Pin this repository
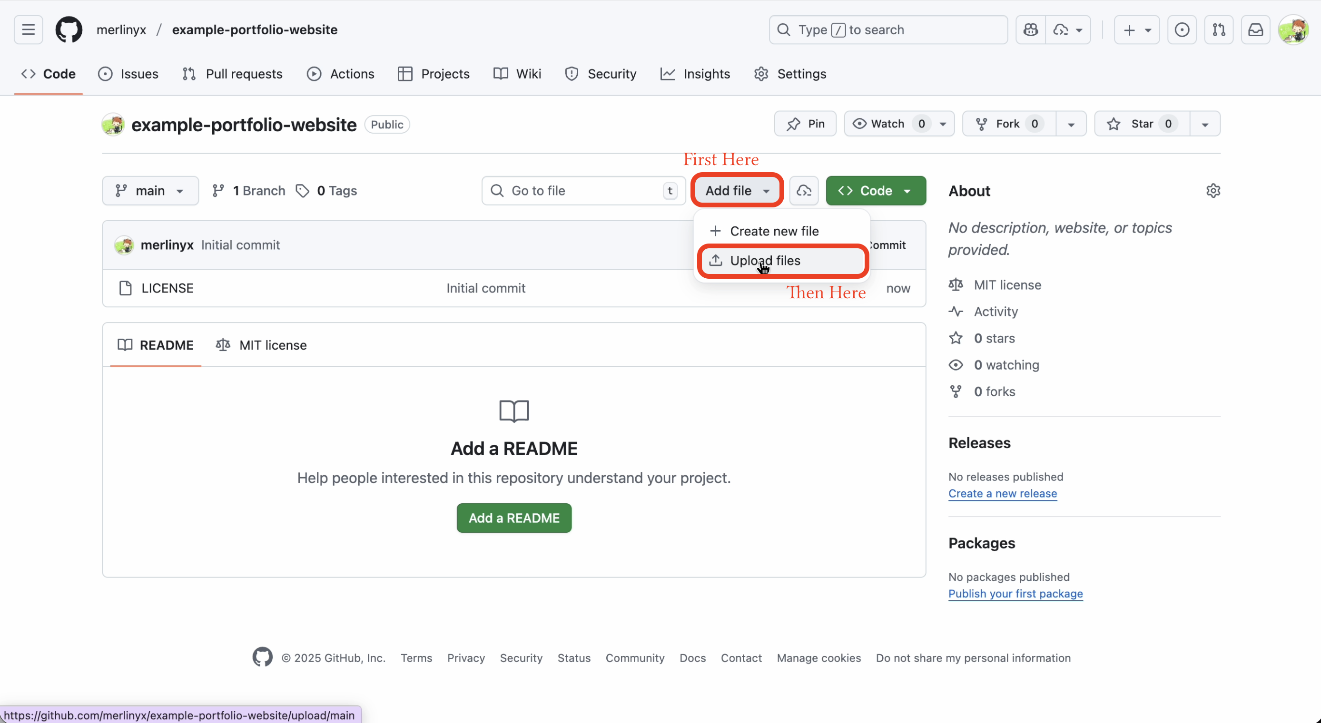Viewport: 1321px width, 723px height. (805, 124)
